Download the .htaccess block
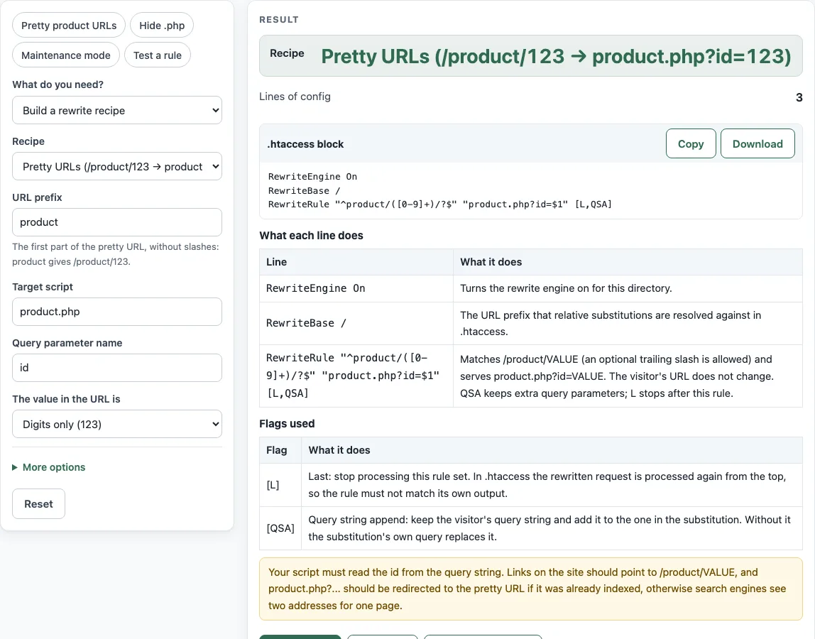This screenshot has width=815, height=639. (757, 143)
